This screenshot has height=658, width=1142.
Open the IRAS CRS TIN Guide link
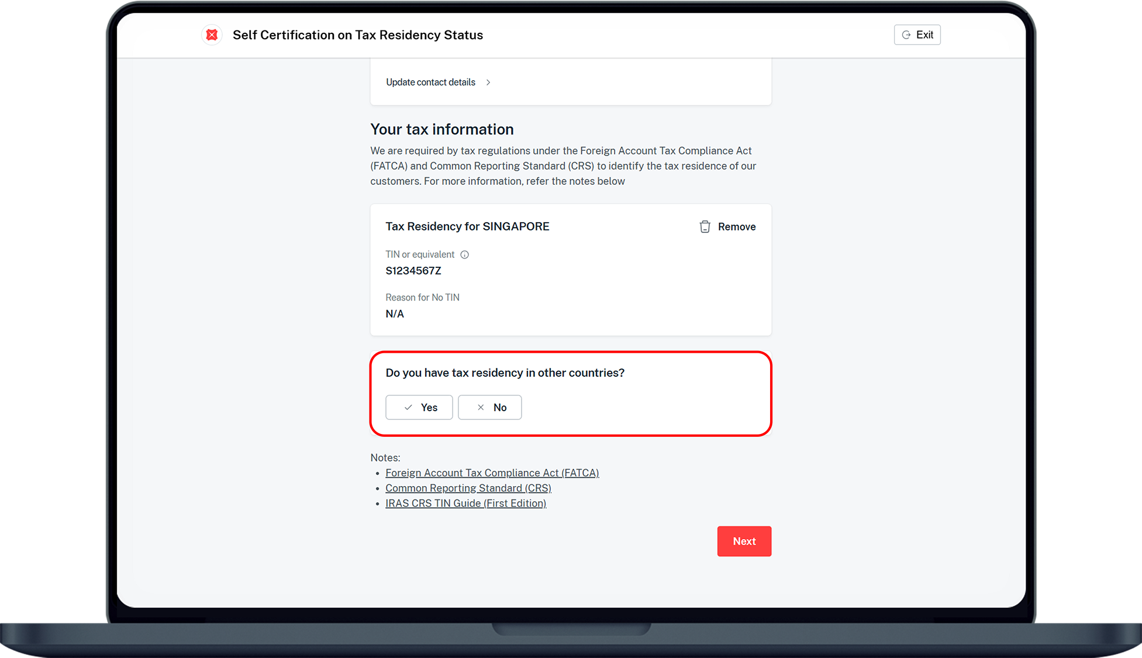[465, 503]
